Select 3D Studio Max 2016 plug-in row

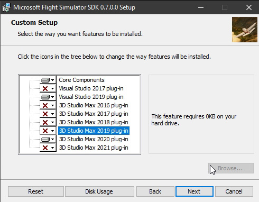(x=94, y=105)
